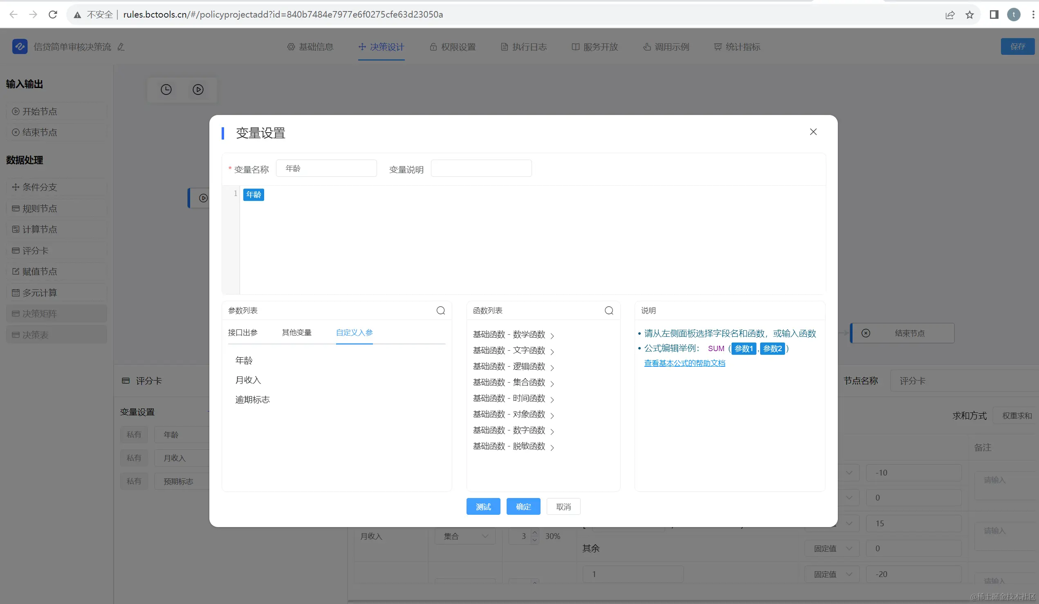Click the clock history icon on canvas toolbar
This screenshot has height=604, width=1039.
tap(166, 90)
